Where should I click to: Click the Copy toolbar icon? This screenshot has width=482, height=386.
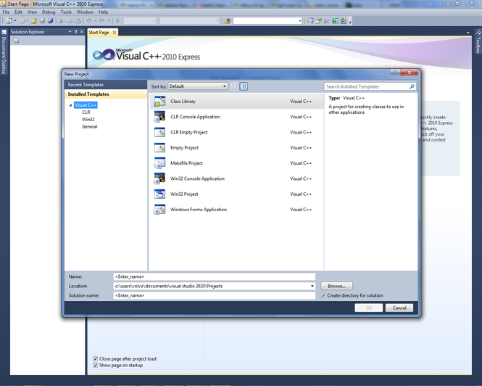tap(70, 21)
